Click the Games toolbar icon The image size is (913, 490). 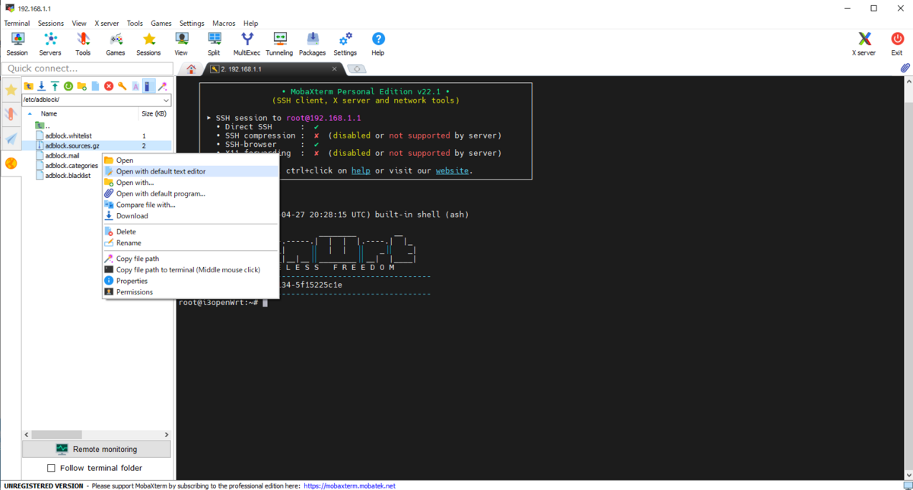[116, 44]
